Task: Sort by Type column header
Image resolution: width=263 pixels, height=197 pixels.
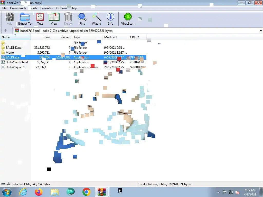Action: pos(87,37)
